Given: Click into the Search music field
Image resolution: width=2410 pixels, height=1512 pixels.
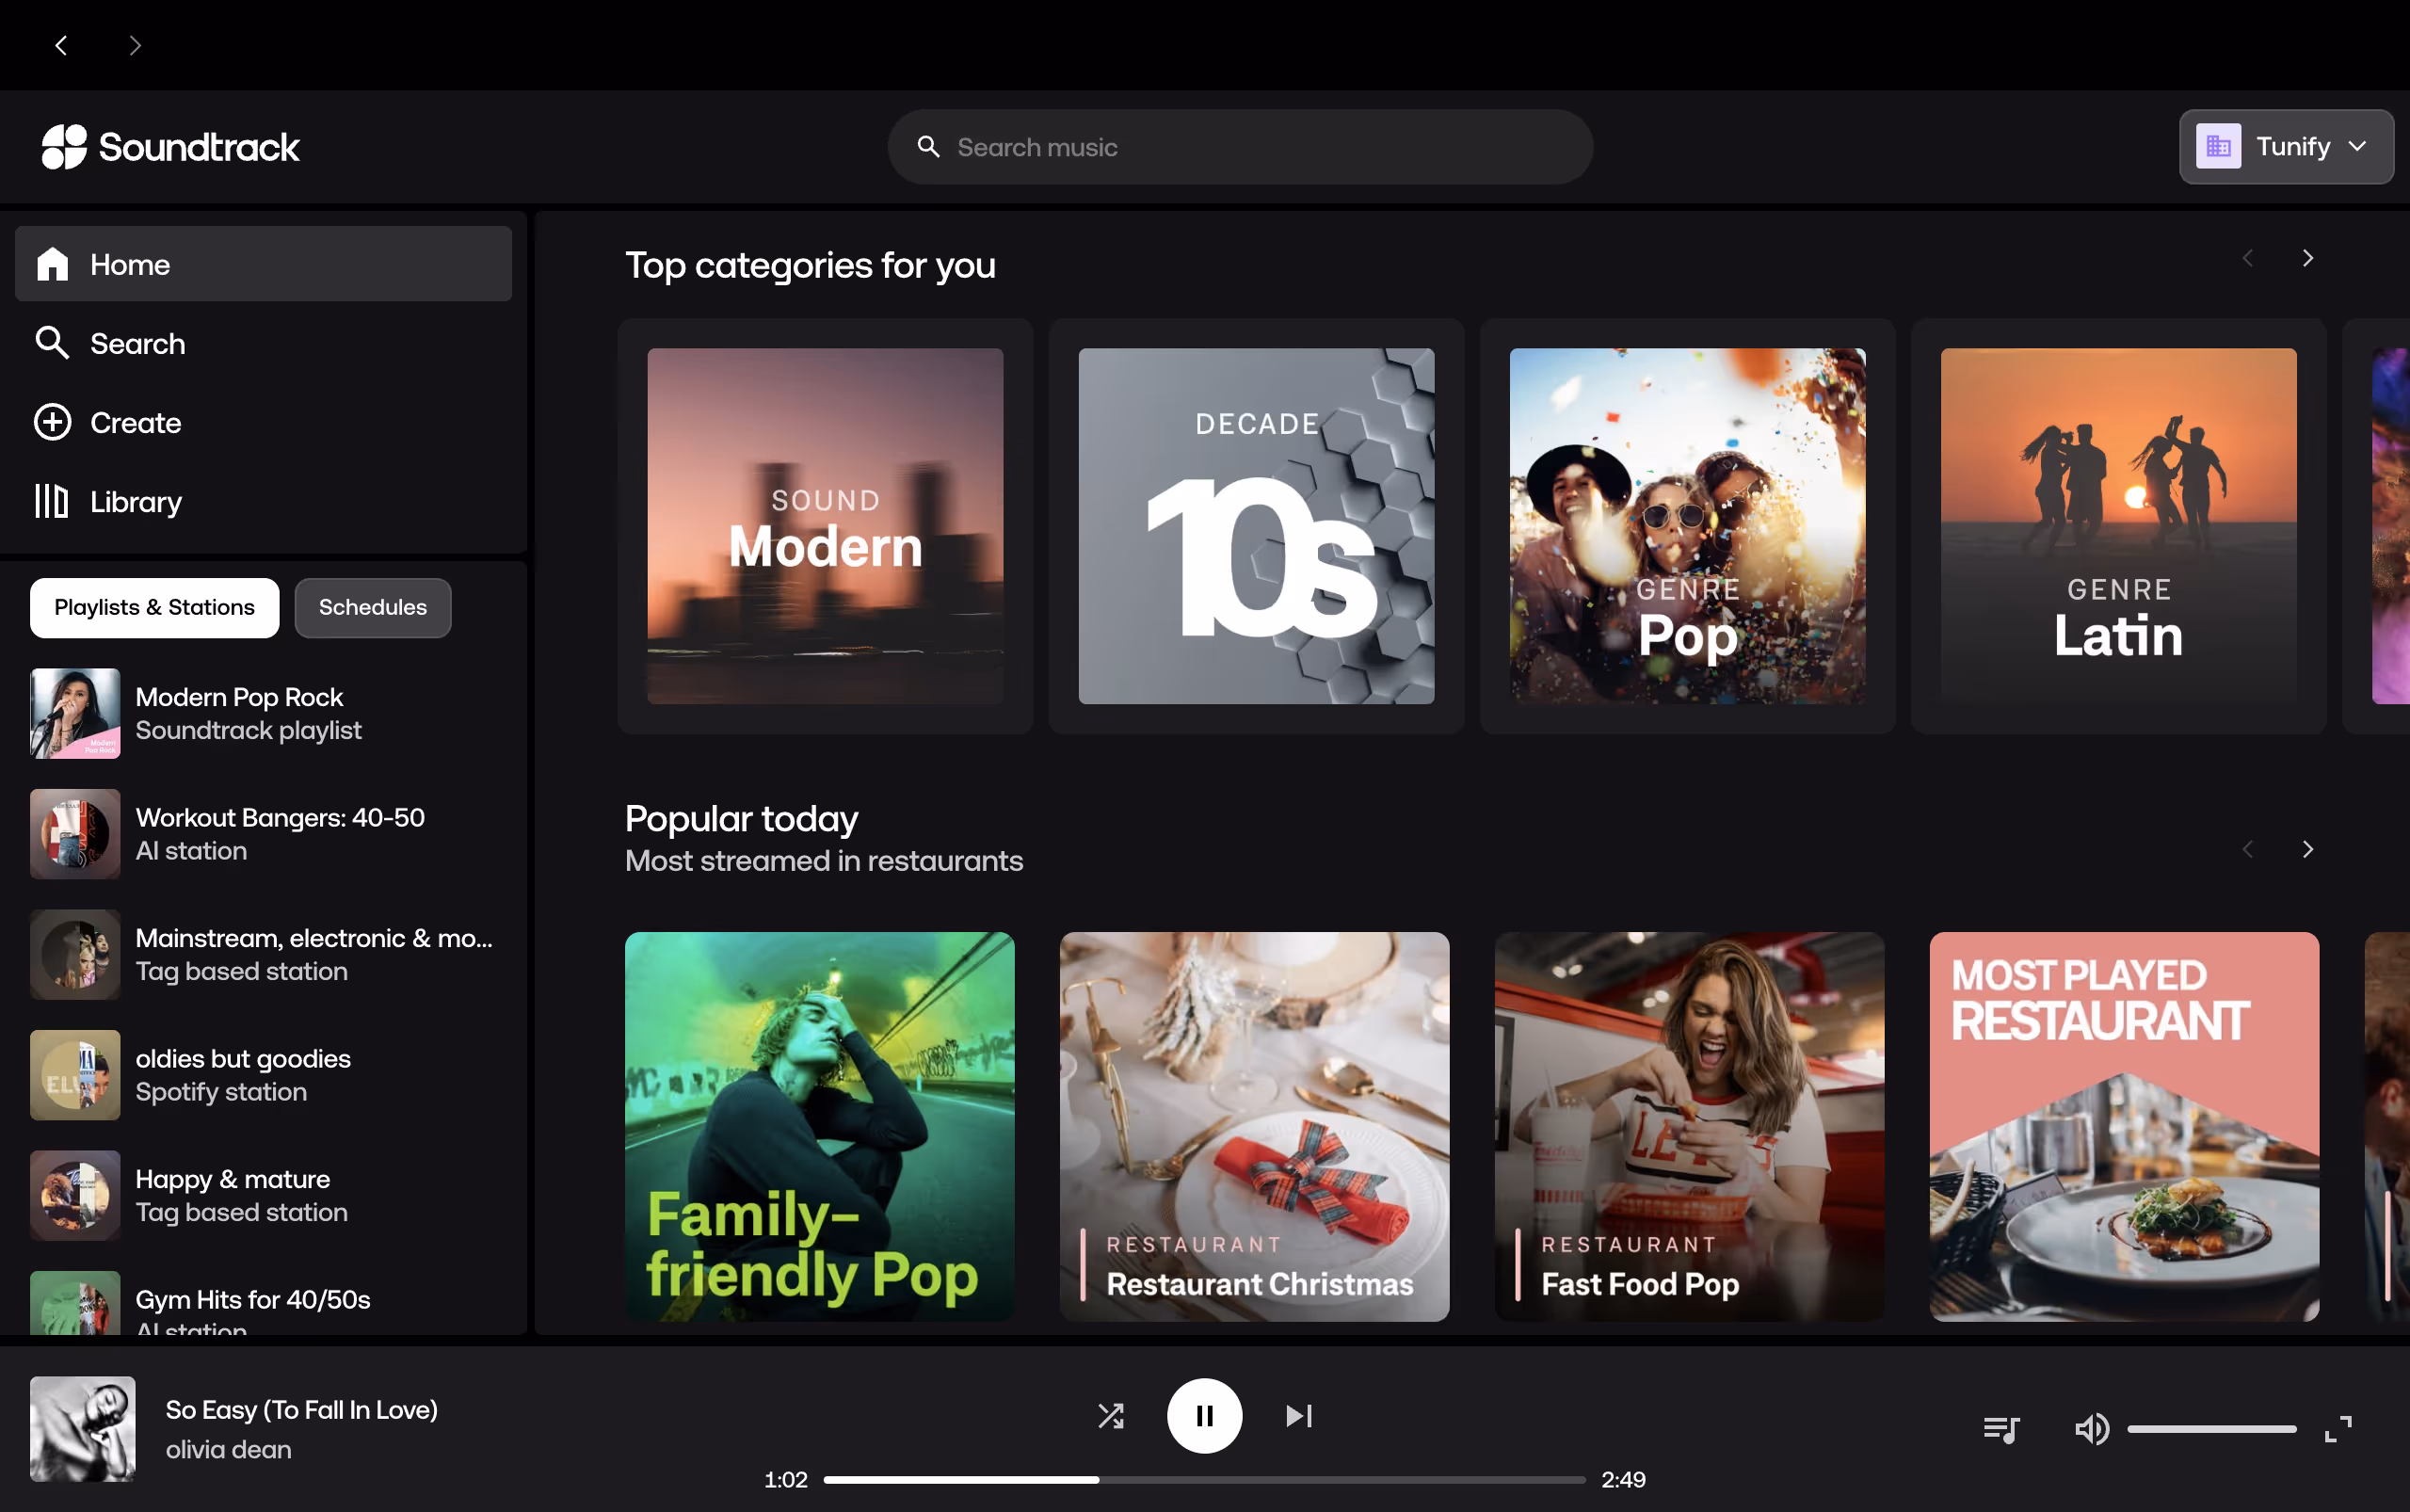Looking at the screenshot, I should click(1240, 147).
